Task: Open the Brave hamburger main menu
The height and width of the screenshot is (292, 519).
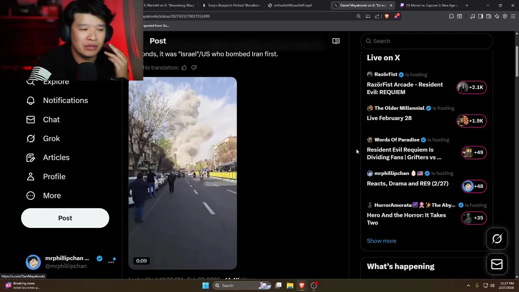Action: tap(513, 16)
